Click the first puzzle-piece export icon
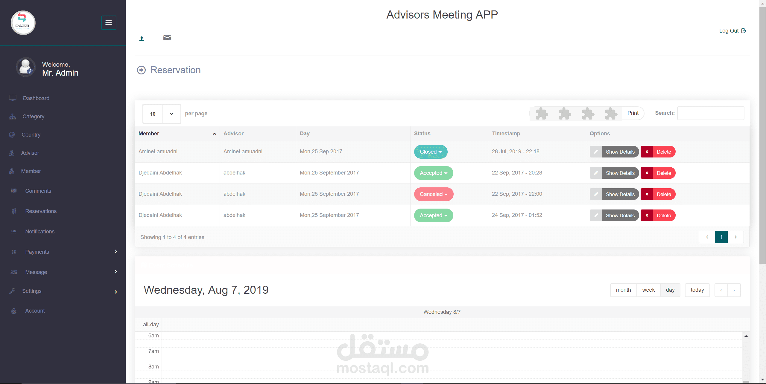The height and width of the screenshot is (384, 766). pyautogui.click(x=542, y=114)
